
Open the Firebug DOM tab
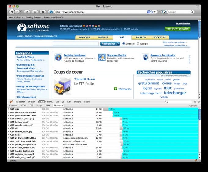48,105
